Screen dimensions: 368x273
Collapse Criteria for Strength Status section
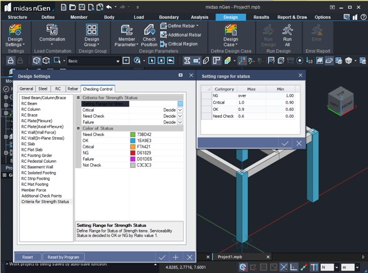(x=78, y=97)
